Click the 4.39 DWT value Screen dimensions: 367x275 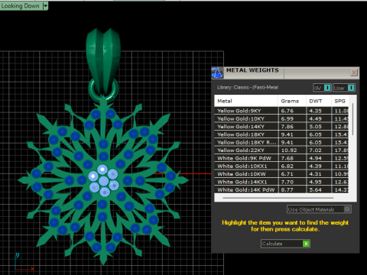pos(316,166)
